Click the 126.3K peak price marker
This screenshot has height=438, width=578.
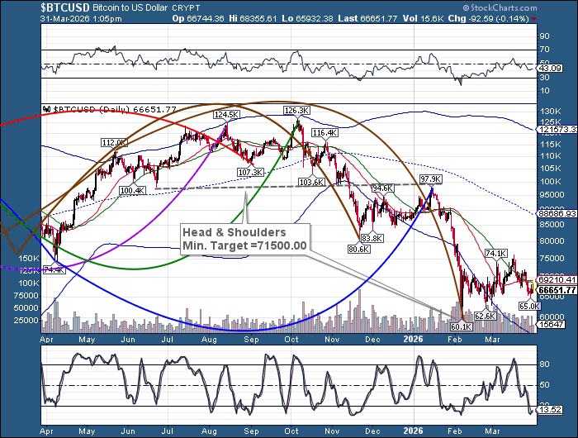[x=296, y=110]
